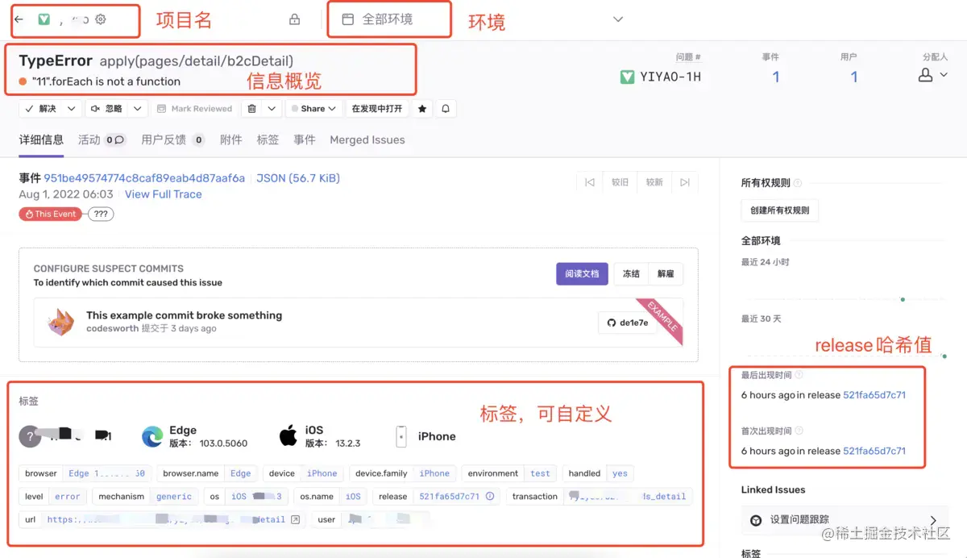Click codesworth avatar thumbnail
Screen dimensions: 967x558
(60, 322)
